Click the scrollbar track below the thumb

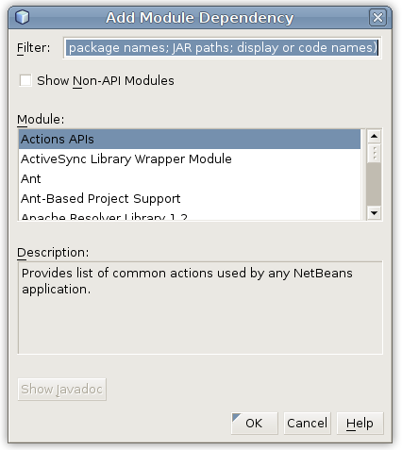[374, 184]
